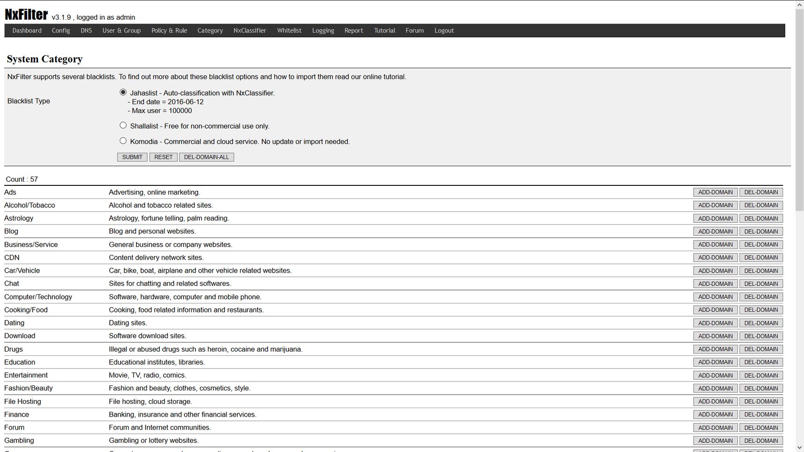Delete domain from Astrology category
804x452 pixels.
(761, 219)
